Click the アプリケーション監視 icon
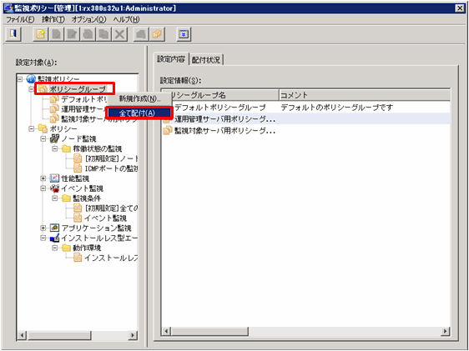 coord(55,228)
